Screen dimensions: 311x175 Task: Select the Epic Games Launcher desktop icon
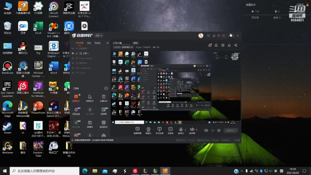point(7,89)
